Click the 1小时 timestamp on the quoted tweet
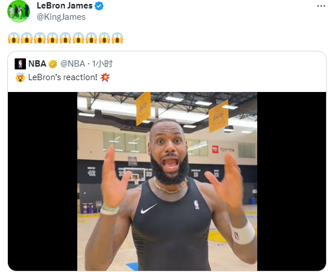330x272 pixels. point(102,64)
